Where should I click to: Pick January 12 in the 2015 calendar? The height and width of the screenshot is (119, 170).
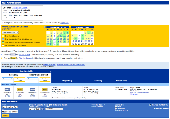[76, 38]
